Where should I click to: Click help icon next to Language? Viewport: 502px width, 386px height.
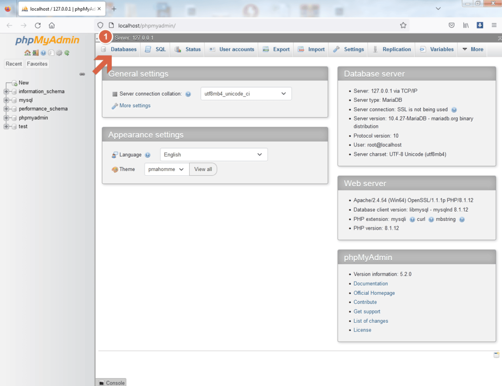tap(148, 155)
